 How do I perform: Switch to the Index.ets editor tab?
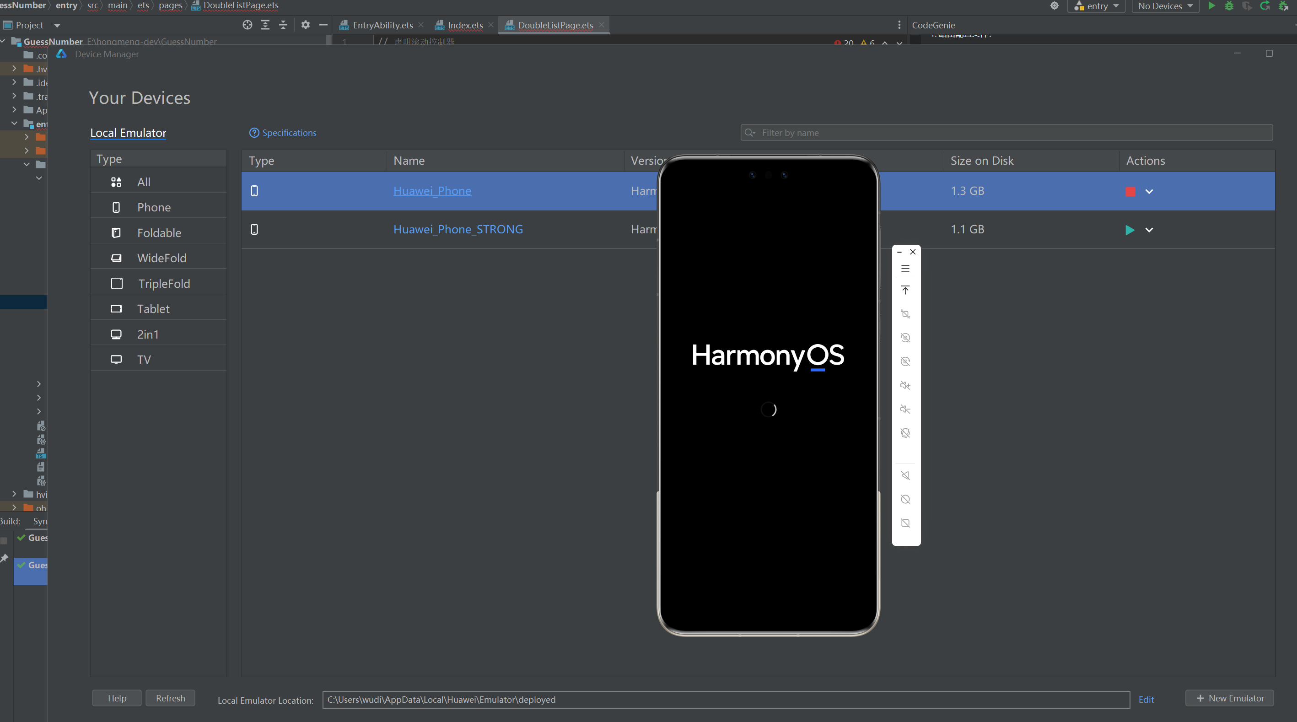(x=464, y=25)
